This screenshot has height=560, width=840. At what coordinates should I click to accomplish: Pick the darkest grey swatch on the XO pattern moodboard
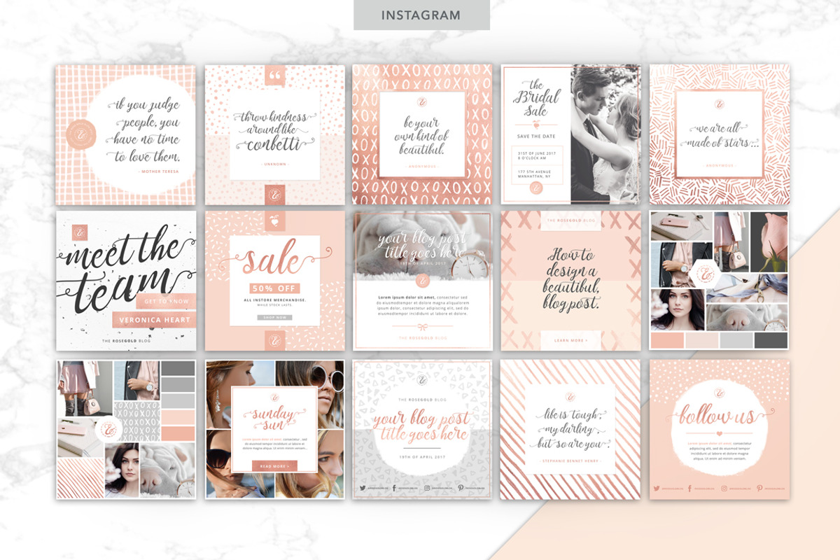point(178,368)
